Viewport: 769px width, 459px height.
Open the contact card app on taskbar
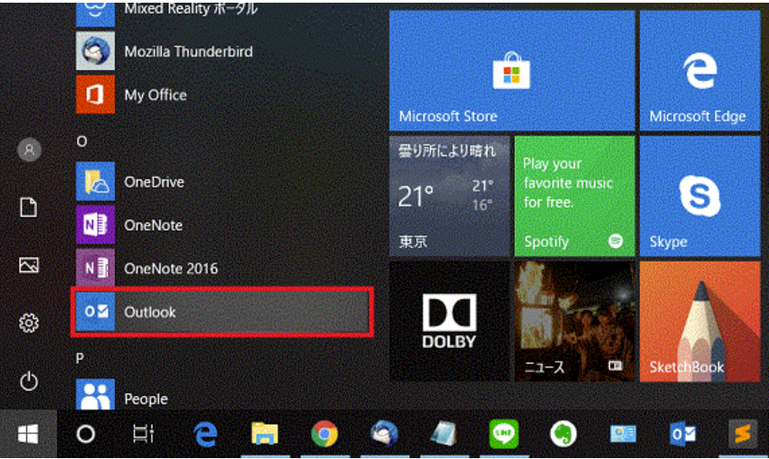pos(623,434)
